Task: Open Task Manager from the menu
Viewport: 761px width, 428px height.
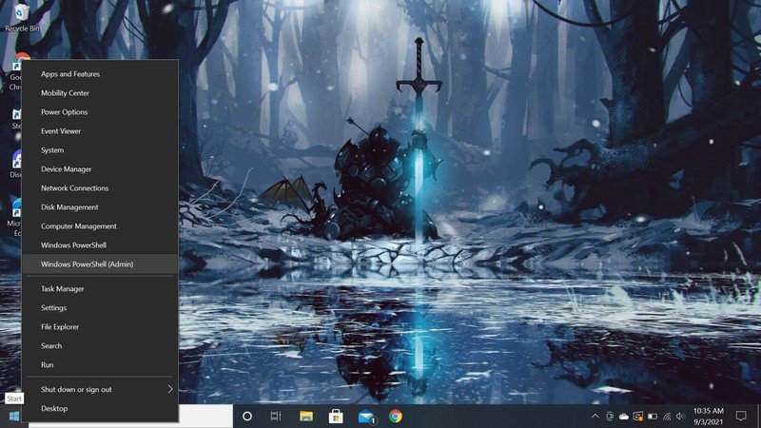Action: point(100,289)
